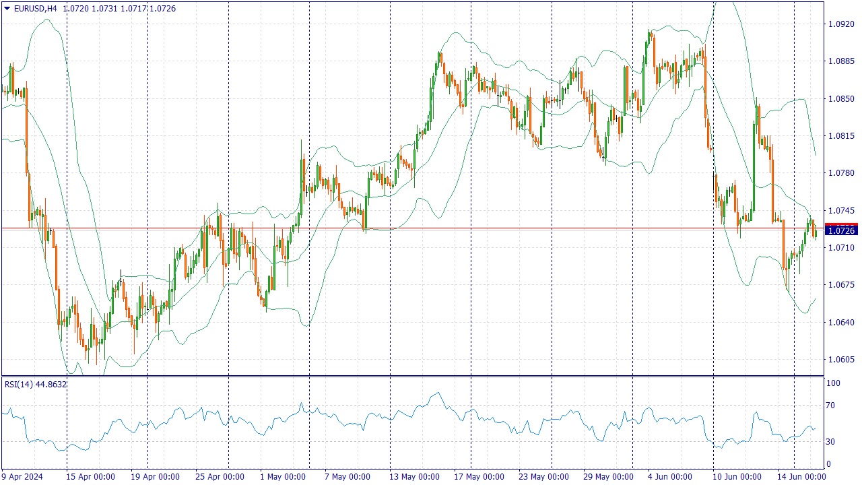Click the 9 Apr 2024 date label
862x485 pixels.
tap(22, 477)
